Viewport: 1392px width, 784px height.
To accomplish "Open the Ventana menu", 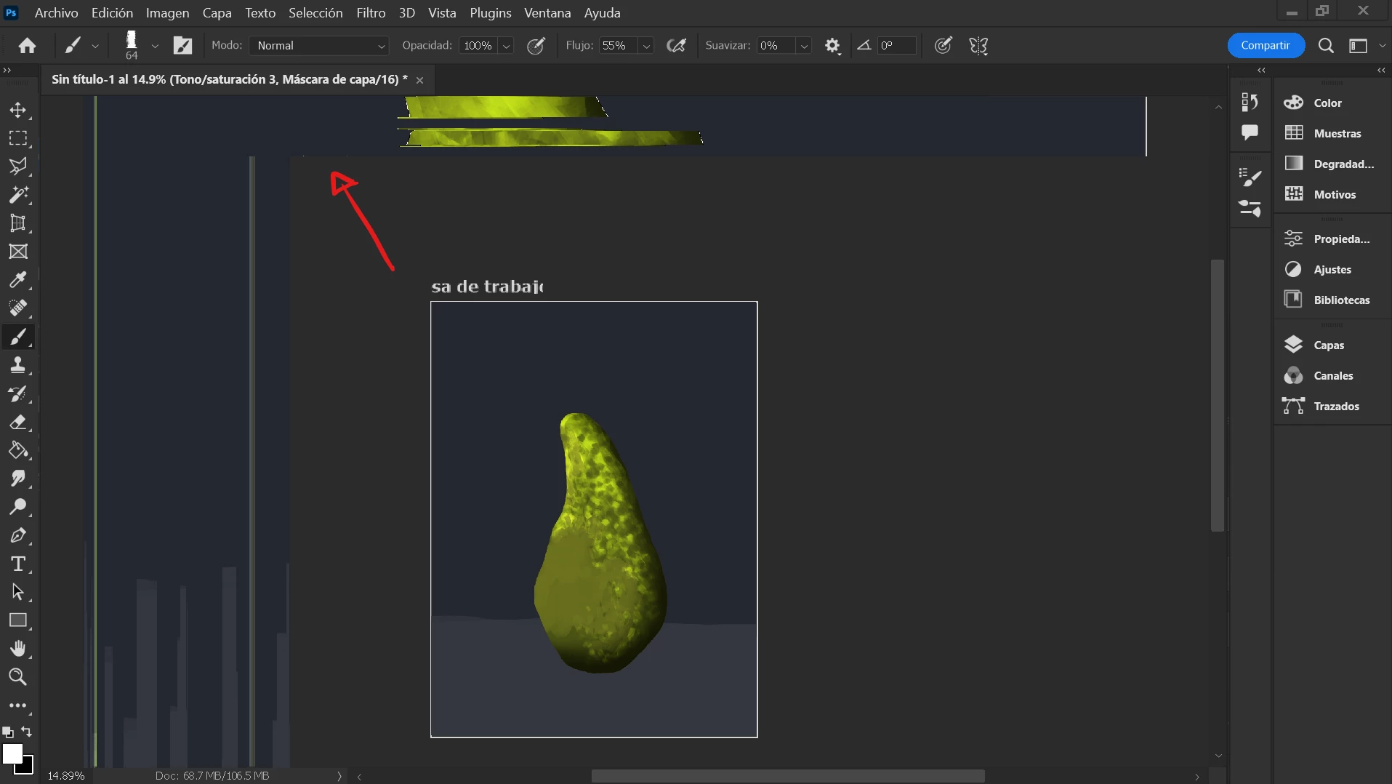I will click(547, 13).
